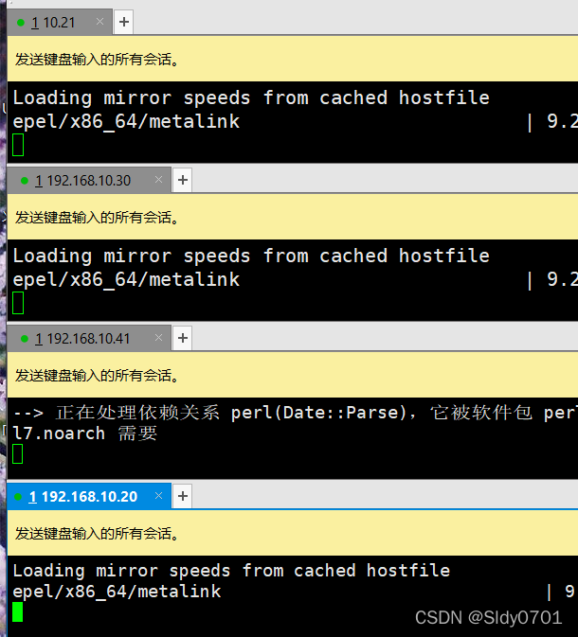This screenshot has width=578, height=637.
Task: Click the solid green cursor in 192.168.10.20 terminal
Action: click(17, 611)
